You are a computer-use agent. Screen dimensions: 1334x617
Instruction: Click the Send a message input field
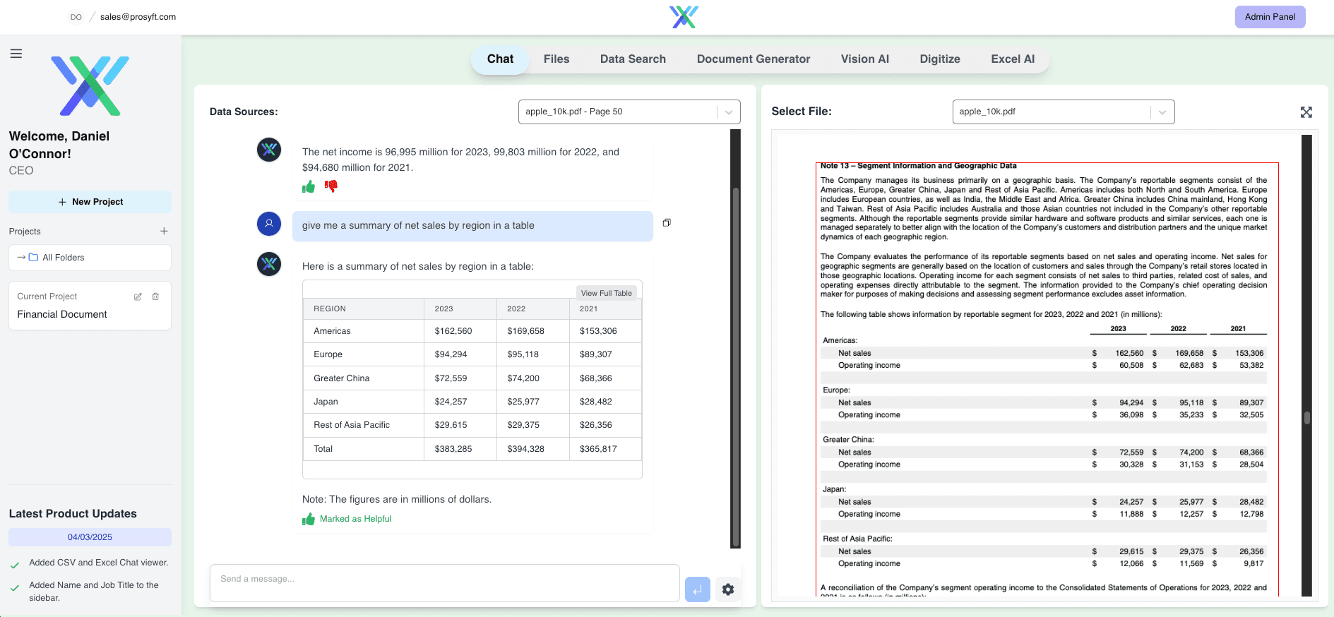(x=445, y=583)
